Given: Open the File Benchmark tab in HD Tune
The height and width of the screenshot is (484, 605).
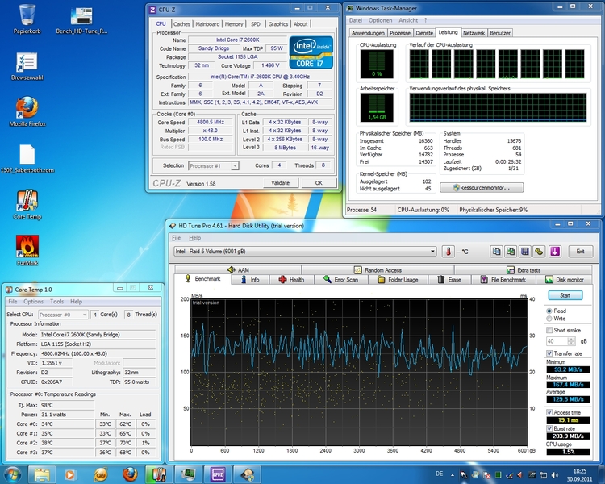Looking at the screenshot, I should click(503, 279).
